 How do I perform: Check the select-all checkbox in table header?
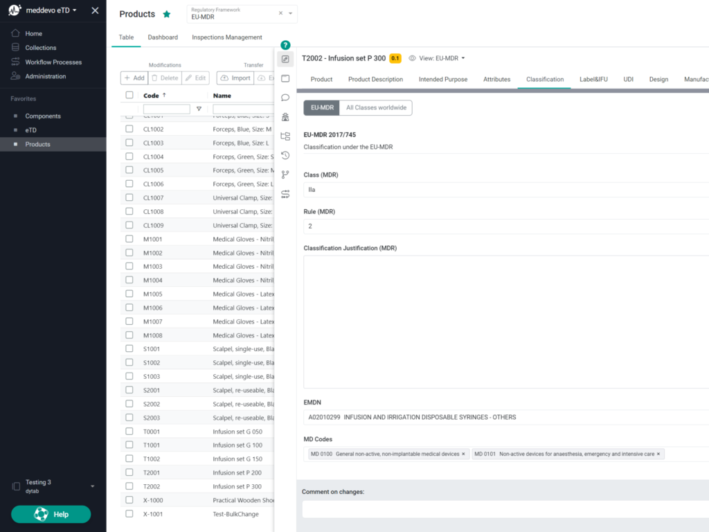click(x=129, y=96)
